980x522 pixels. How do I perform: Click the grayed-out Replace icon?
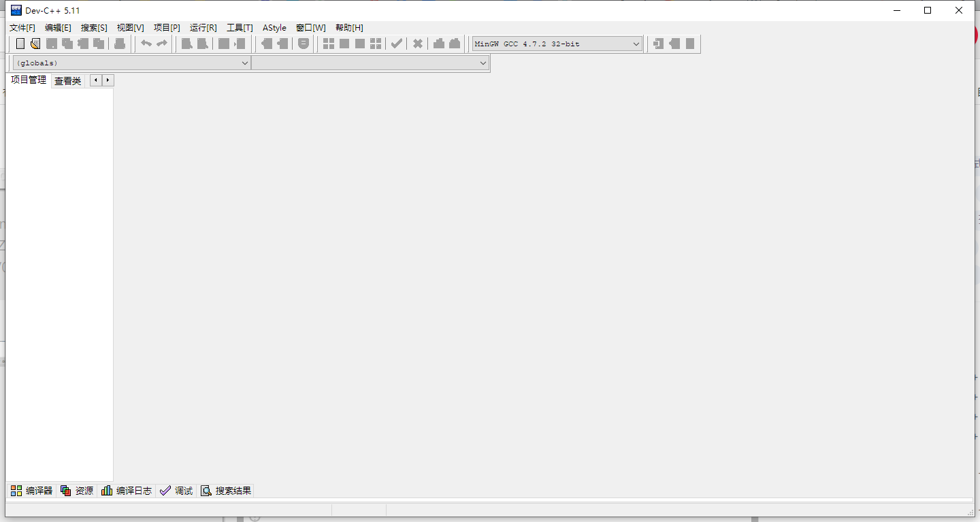pos(202,44)
